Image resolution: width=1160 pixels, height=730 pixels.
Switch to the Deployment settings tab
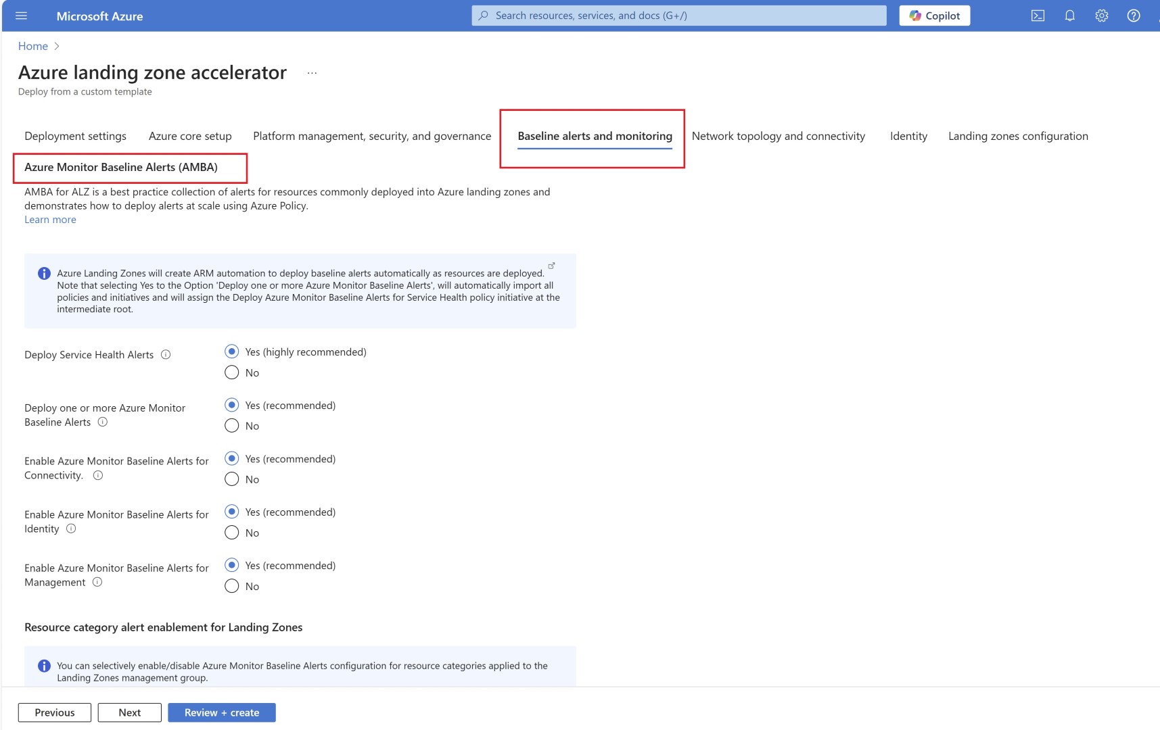(75, 136)
